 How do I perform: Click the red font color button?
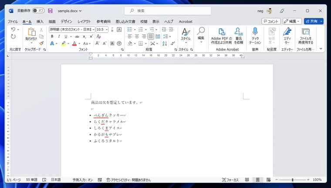coord(74,43)
